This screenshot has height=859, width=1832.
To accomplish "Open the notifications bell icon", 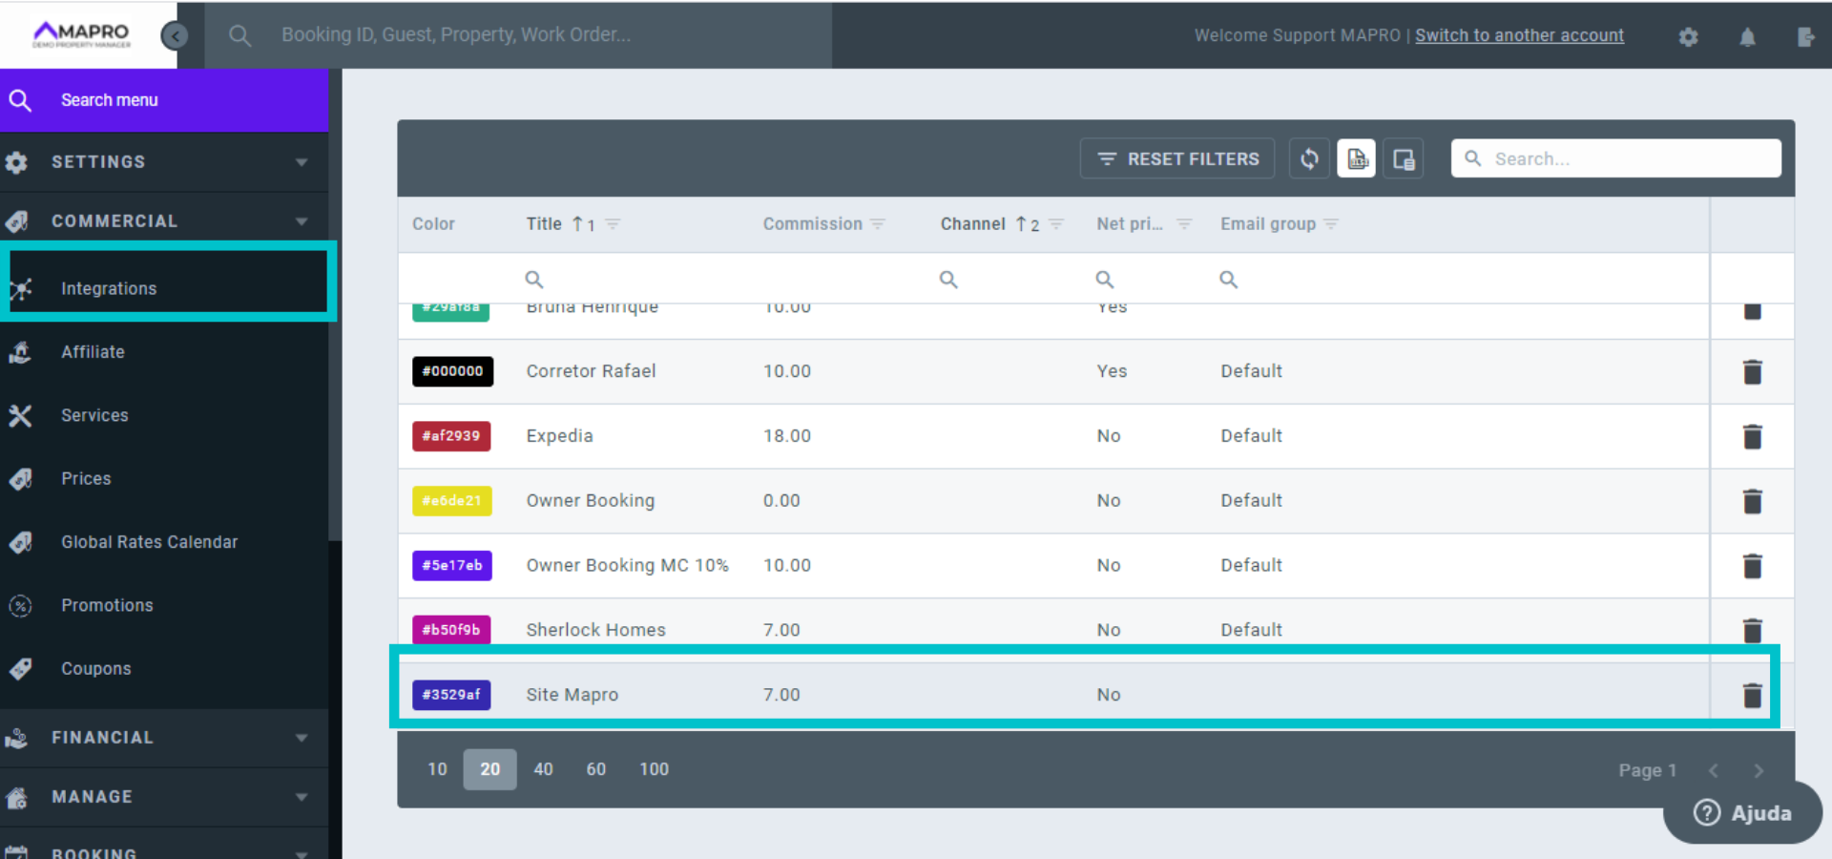I will point(1747,36).
